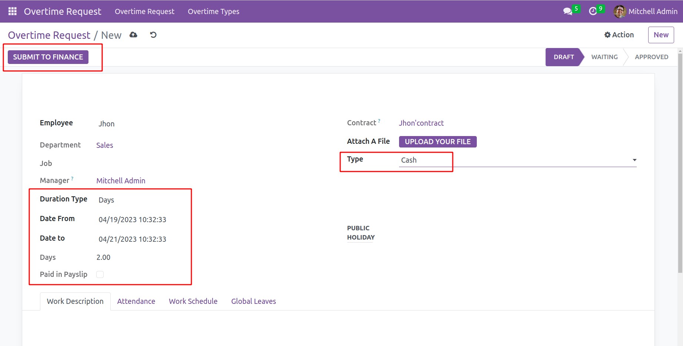
Task: Expand the Type dropdown arrow
Action: pyautogui.click(x=634, y=160)
